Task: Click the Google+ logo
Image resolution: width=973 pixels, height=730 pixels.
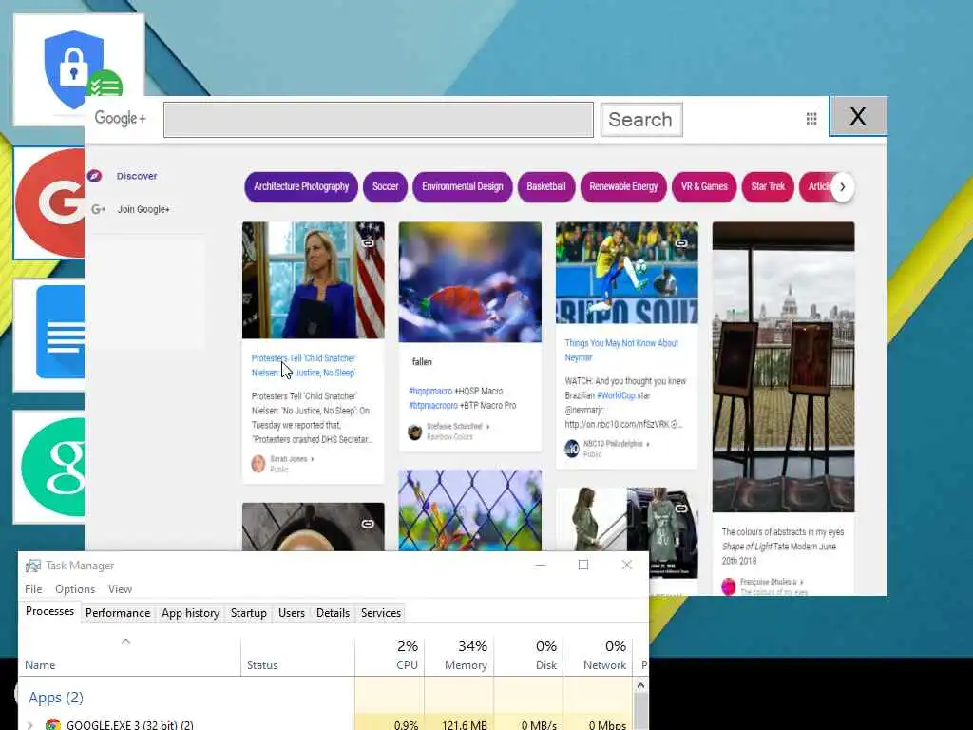Action: tap(121, 118)
